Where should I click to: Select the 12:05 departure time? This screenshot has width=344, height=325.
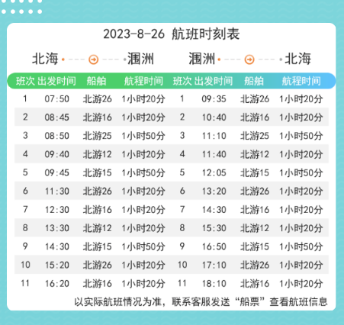point(214,173)
